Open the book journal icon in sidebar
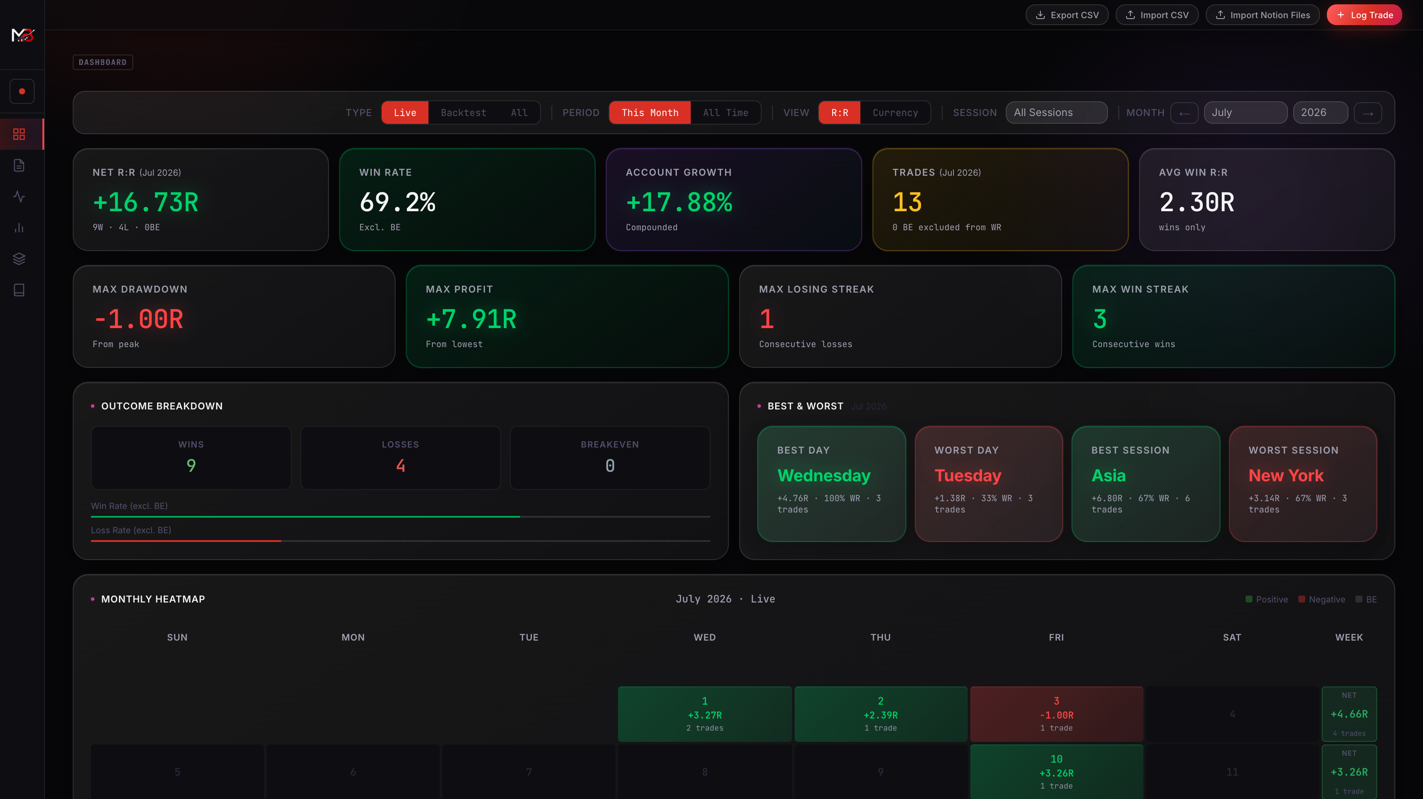The height and width of the screenshot is (799, 1423). [19, 290]
